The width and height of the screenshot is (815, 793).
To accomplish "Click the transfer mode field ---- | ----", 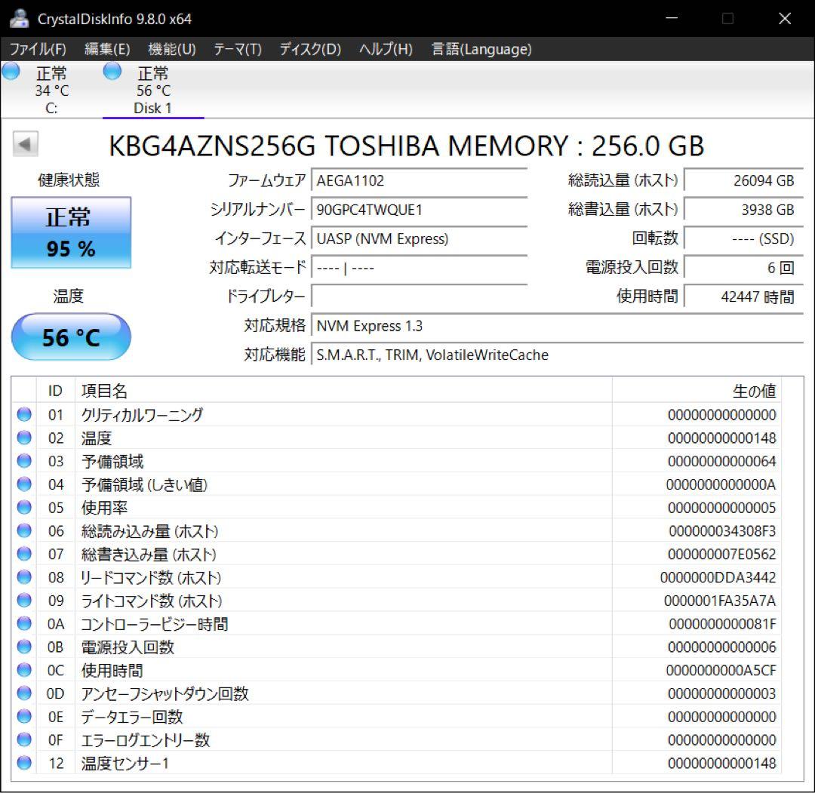I will [420, 268].
